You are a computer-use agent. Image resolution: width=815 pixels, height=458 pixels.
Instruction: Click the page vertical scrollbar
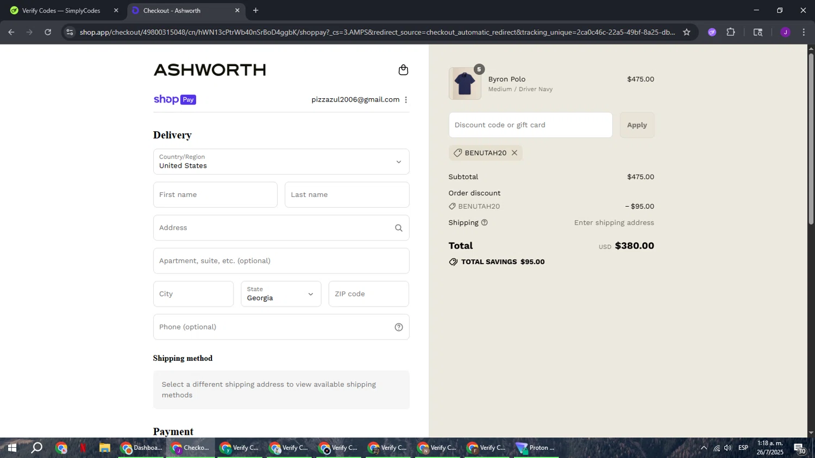[811, 138]
